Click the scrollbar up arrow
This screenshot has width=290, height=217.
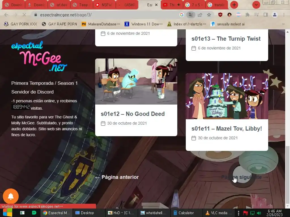287,32
